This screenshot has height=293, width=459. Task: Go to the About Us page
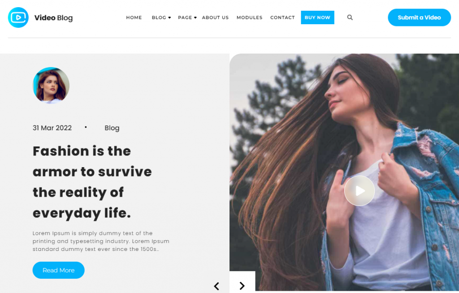tap(215, 17)
